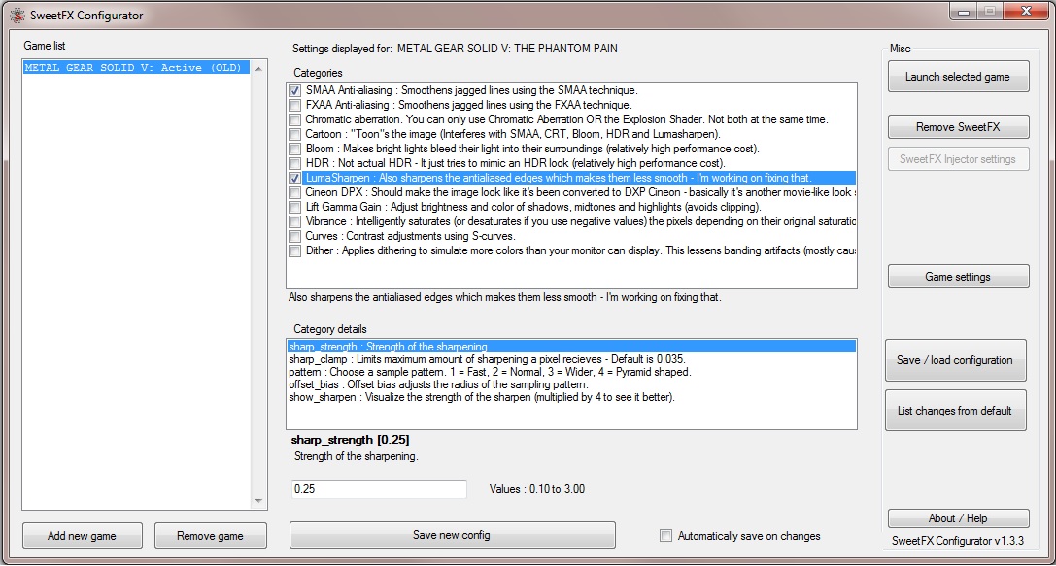Enable Chromatic aberration checkbox
This screenshot has width=1056, height=566.
tap(295, 119)
